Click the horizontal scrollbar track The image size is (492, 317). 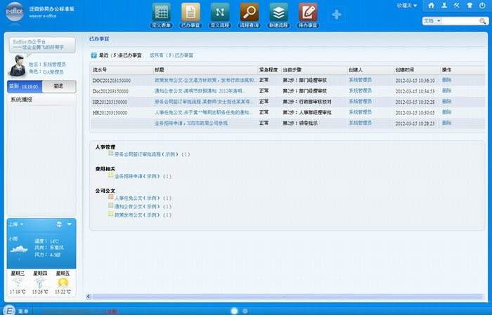click(287, 297)
